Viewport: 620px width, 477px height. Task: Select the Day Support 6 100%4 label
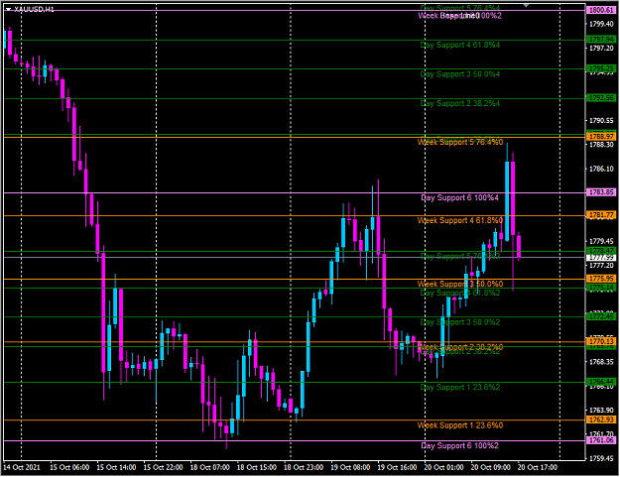(460, 197)
